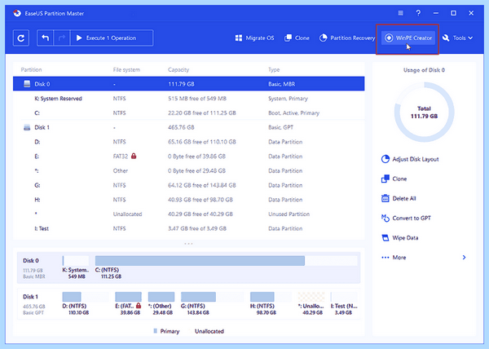Click the More three-dots label

(394, 258)
